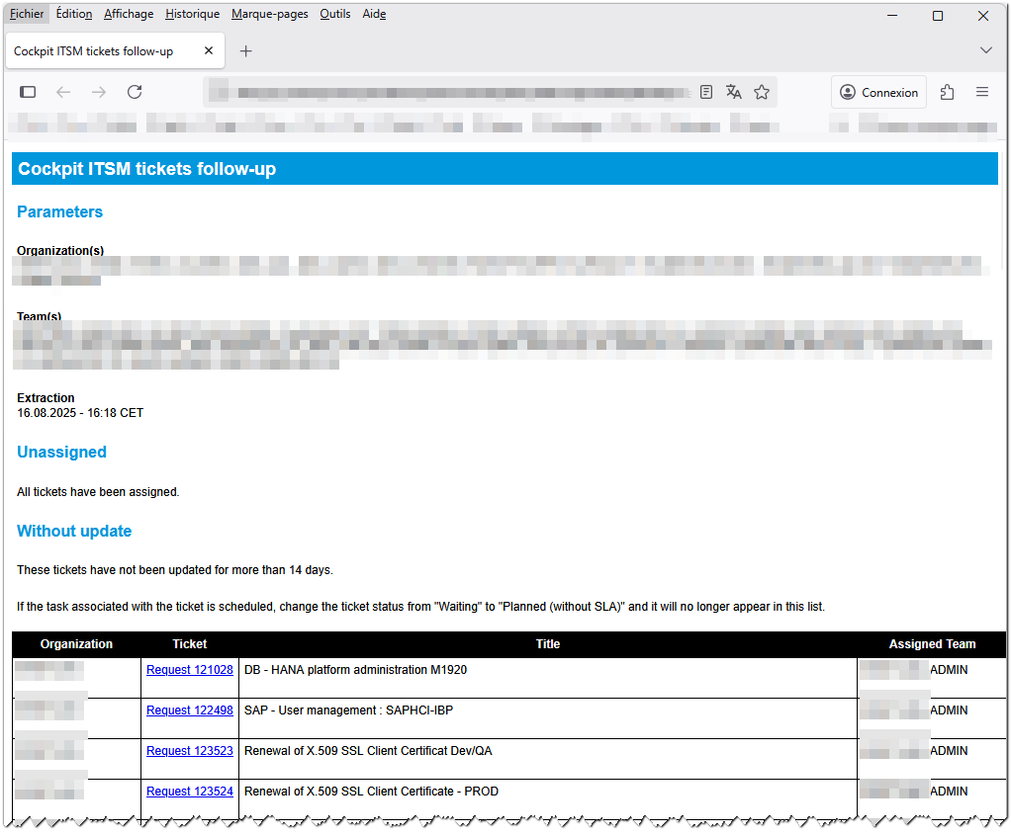Open the hamburger application menu
Screen dimensions: 1011x836
pos(982,92)
